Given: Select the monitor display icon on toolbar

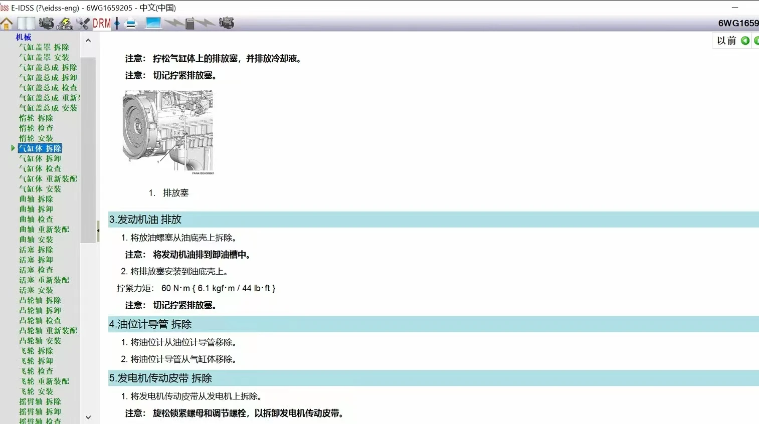Looking at the screenshot, I should pyautogui.click(x=153, y=23).
